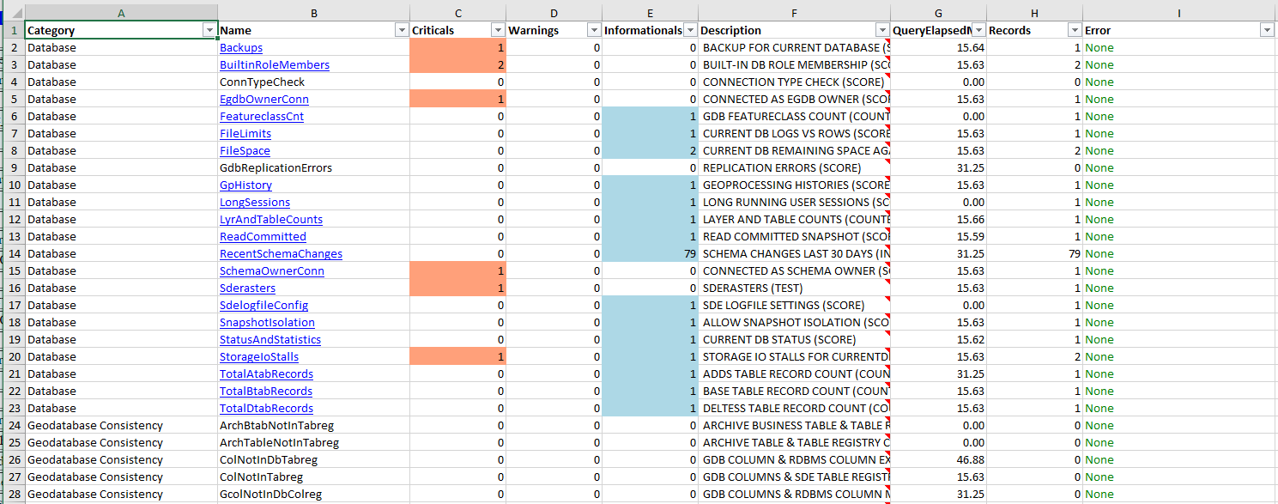The width and height of the screenshot is (1278, 504).
Task: Click the RecentSchemaChanges link
Action: 281,253
